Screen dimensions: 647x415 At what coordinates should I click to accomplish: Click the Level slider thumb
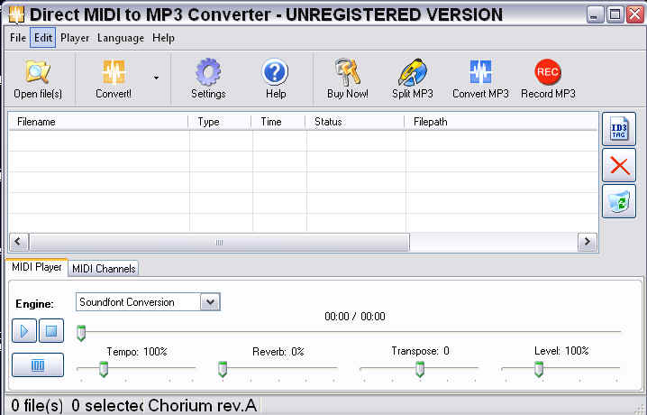pyautogui.click(x=539, y=369)
